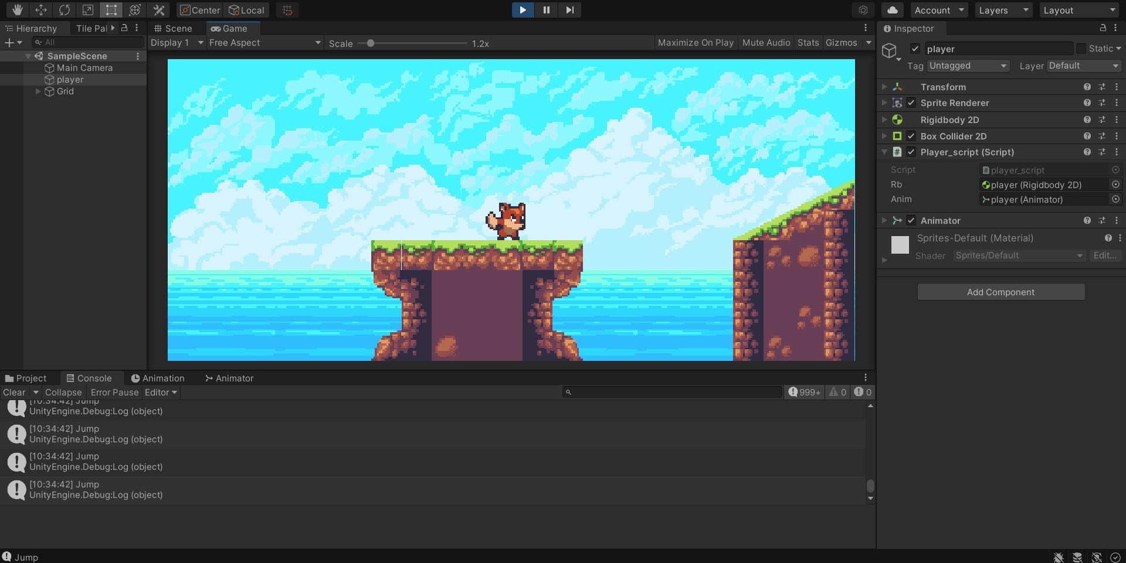Screen dimensions: 1126x563
Task: Toggle grid snapping next to Local
Action: 287,10
